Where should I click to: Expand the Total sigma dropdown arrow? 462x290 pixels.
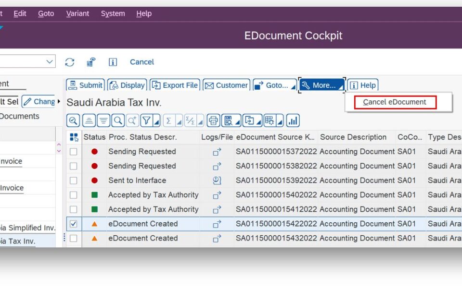click(x=179, y=121)
